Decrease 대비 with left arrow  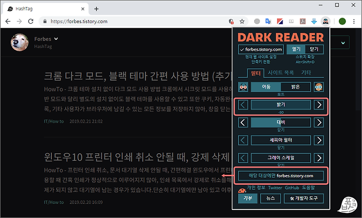pos(243,123)
